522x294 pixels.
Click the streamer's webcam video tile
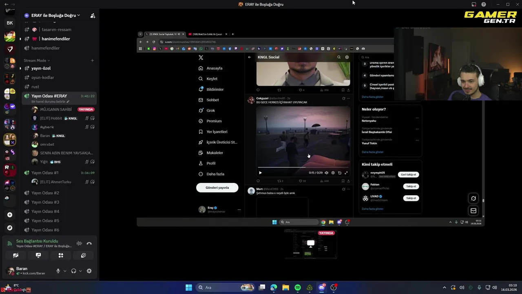click(458, 65)
